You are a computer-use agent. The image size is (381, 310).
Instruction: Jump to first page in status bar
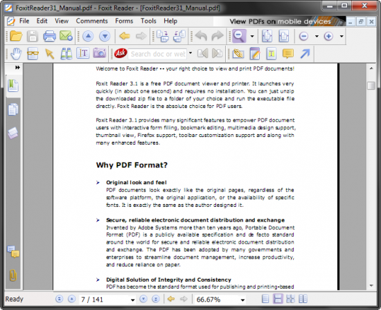[59, 299]
